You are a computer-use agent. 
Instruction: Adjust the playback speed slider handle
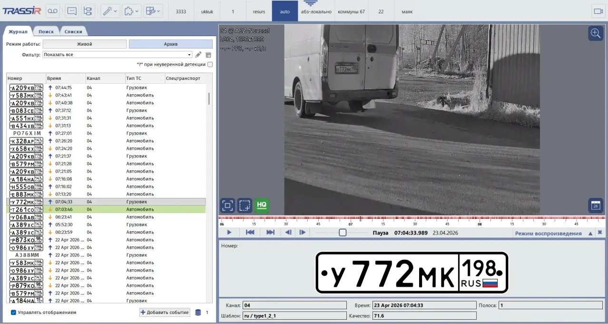pyautogui.click(x=343, y=233)
